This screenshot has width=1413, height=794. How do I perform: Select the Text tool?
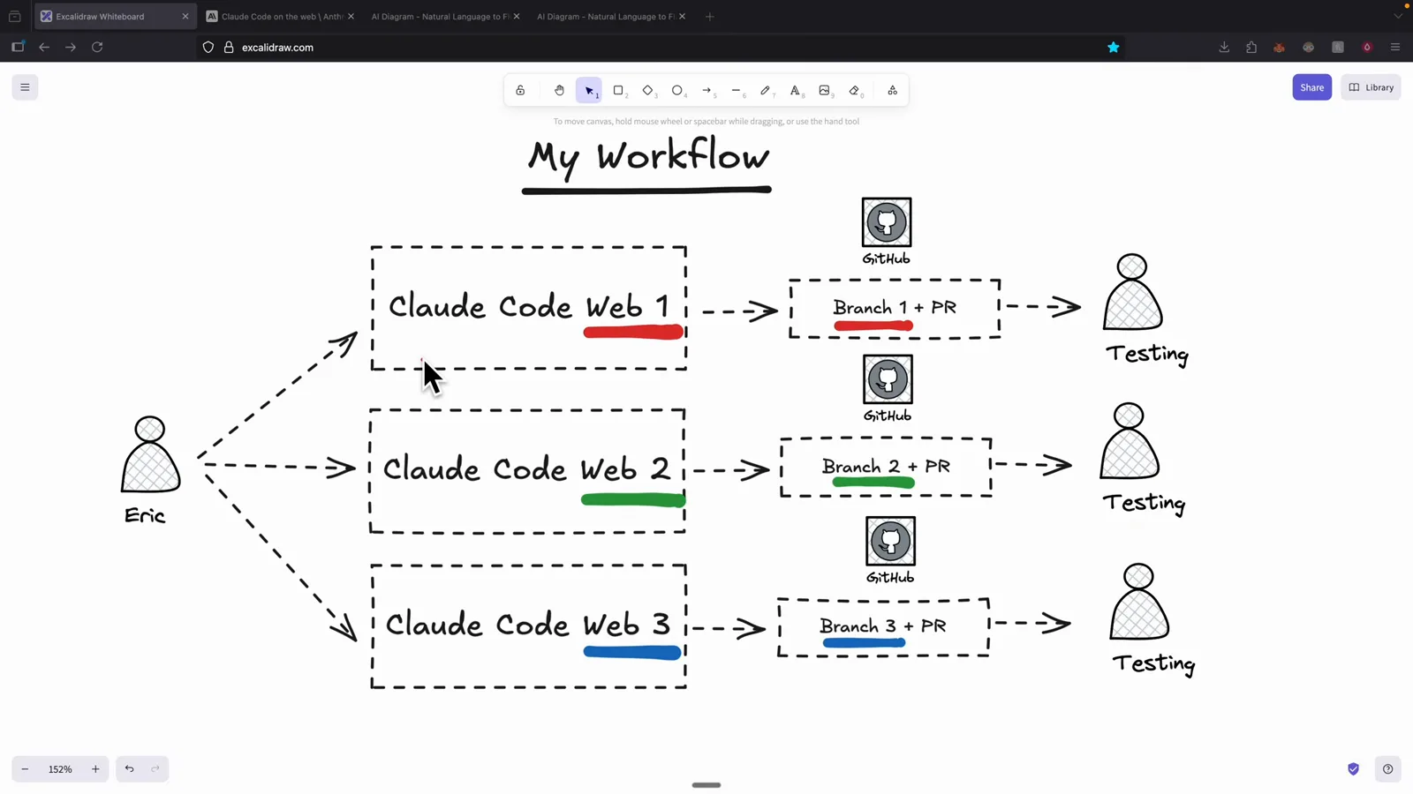(795, 91)
